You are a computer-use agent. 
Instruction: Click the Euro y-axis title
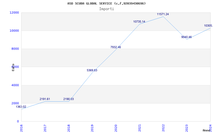coord(13,67)
